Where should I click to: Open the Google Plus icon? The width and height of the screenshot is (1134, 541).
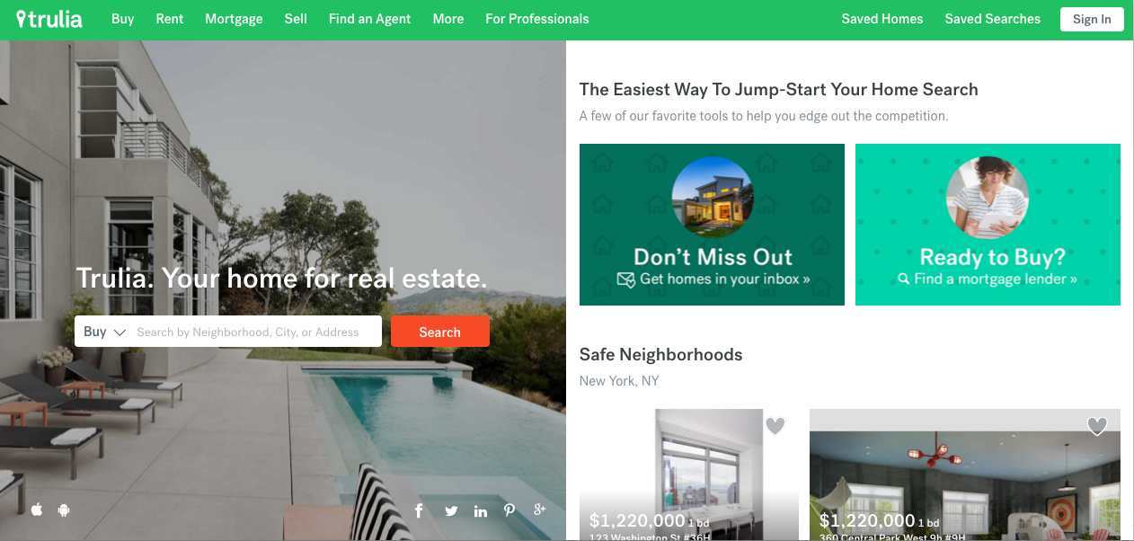pyautogui.click(x=539, y=510)
